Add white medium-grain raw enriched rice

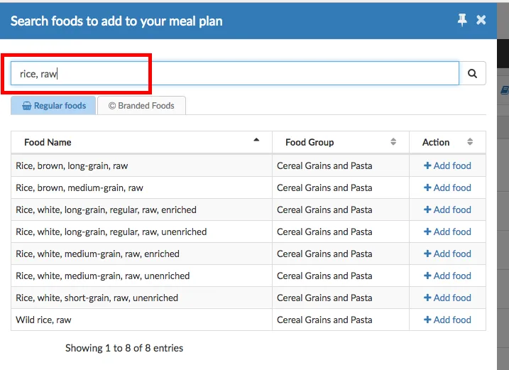point(447,254)
